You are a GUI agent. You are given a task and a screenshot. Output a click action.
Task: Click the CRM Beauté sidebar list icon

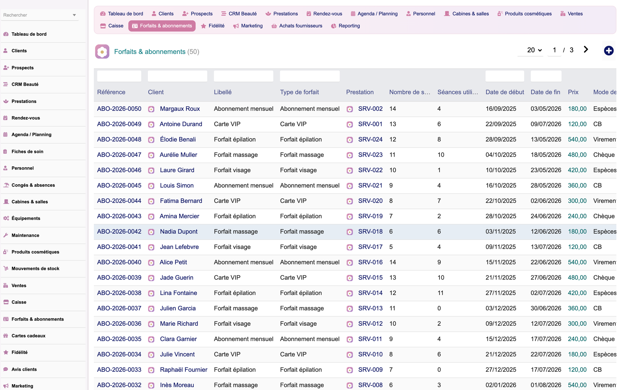click(x=5, y=84)
